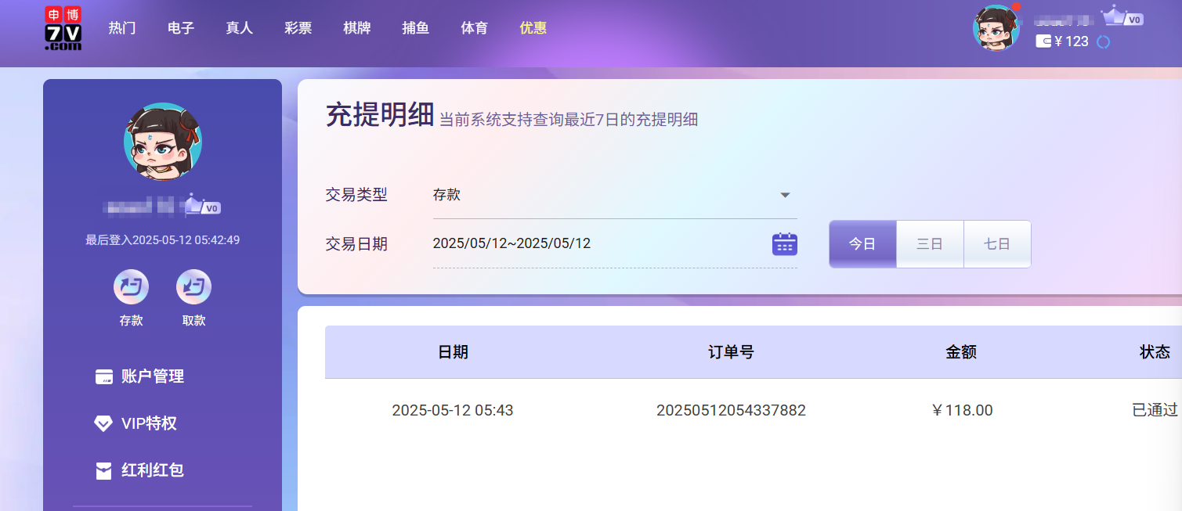Select the 三日 date range option
This screenshot has height=511, width=1182.
coord(930,244)
